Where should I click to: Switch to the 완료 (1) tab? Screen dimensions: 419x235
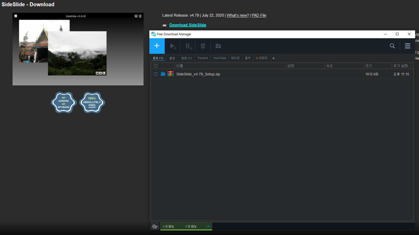point(187,58)
